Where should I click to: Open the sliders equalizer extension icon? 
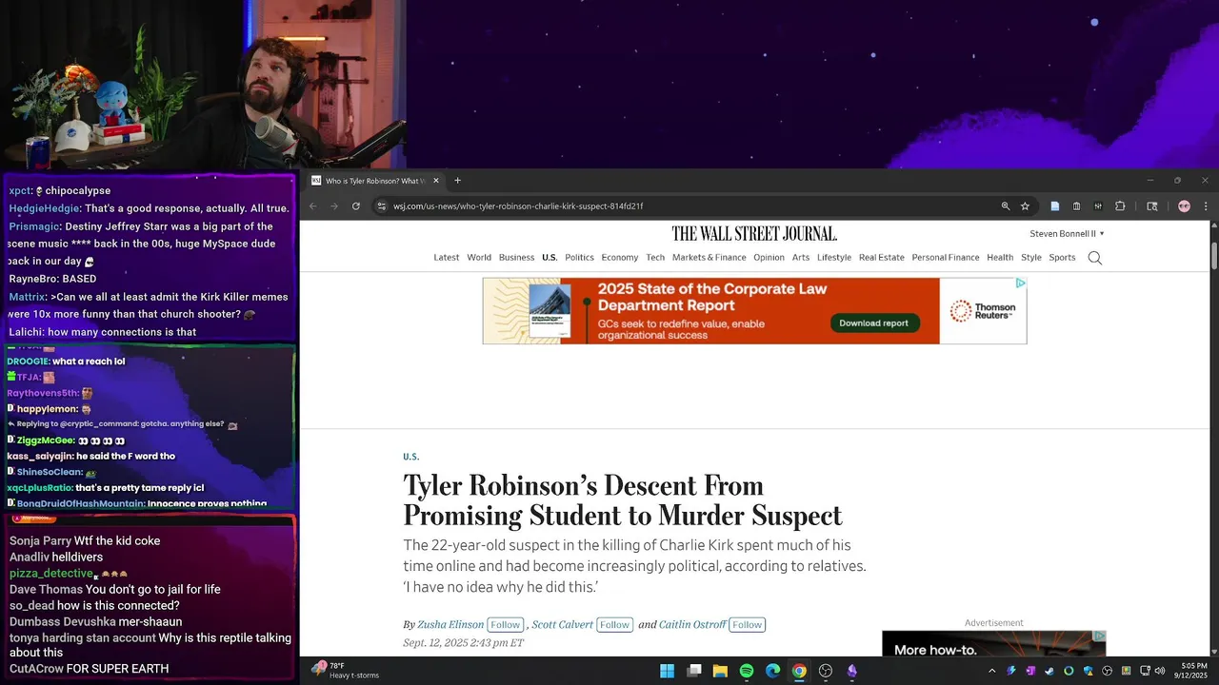point(1098,205)
